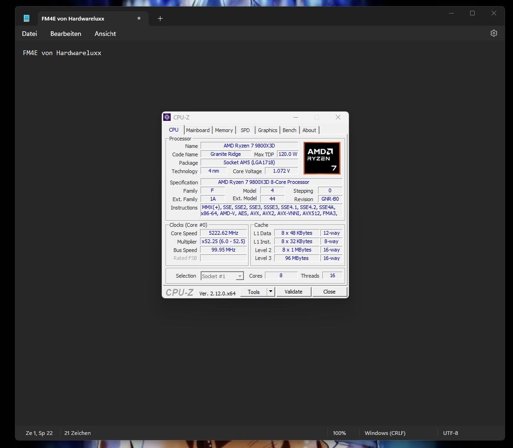Select the CPU tab in CPU-Z
Screen dimensions: 513x448
pos(174,130)
